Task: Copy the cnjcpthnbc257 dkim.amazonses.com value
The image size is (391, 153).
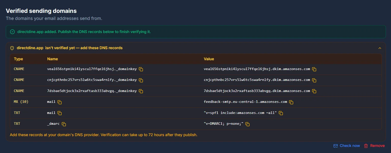Action: (314, 80)
